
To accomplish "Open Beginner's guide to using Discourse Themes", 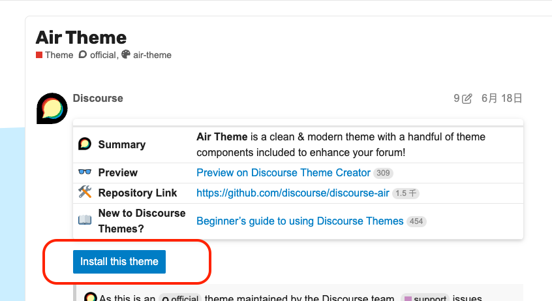I will (x=300, y=221).
